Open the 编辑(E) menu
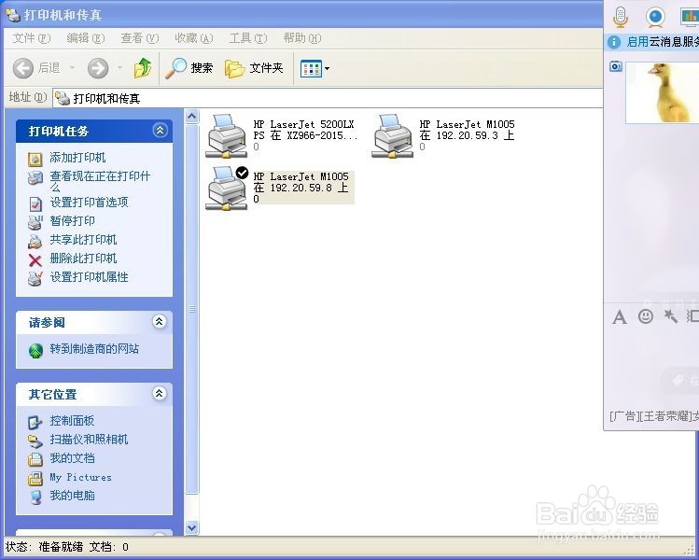The height and width of the screenshot is (560, 699). point(86,38)
